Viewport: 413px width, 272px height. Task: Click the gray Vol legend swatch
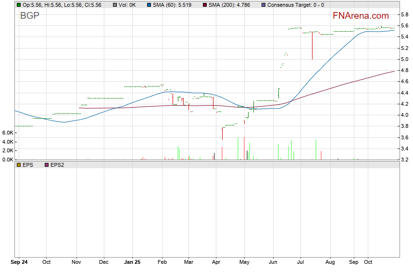[x=114, y=5]
